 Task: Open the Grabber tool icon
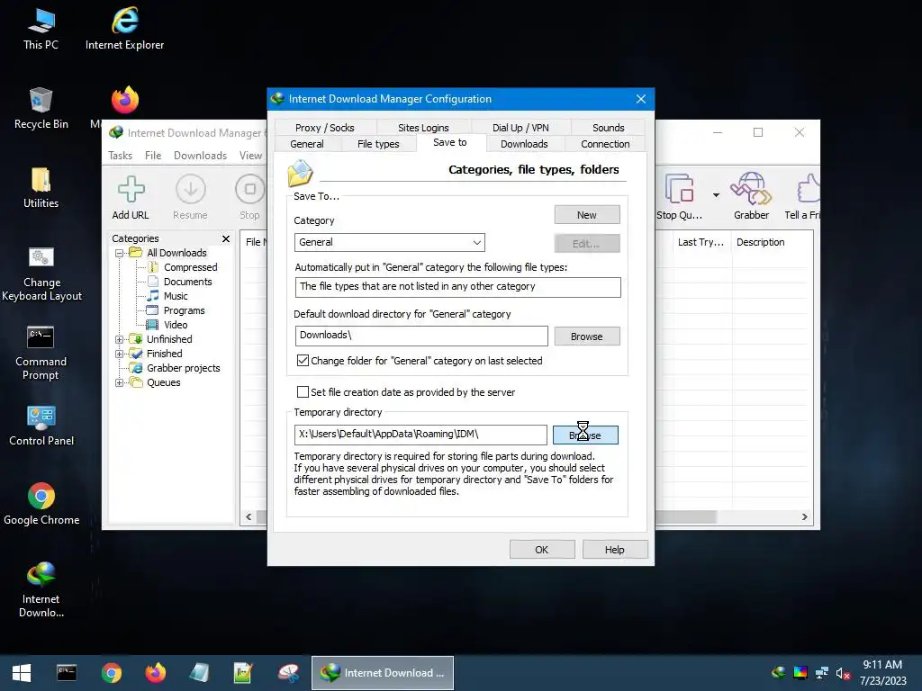pos(751,197)
